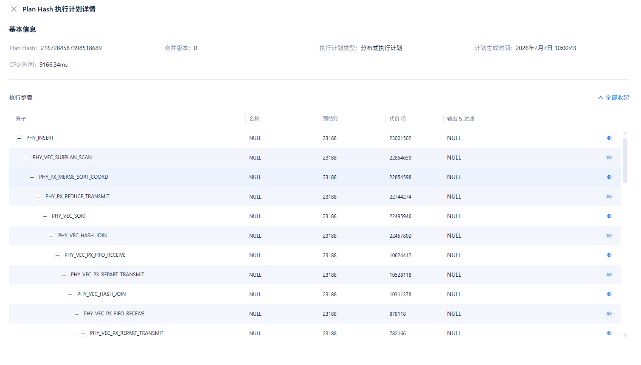Image resolution: width=641 pixels, height=365 pixels.
Task: View PHY_VEC_SORT details with eye icon
Action: [609, 216]
